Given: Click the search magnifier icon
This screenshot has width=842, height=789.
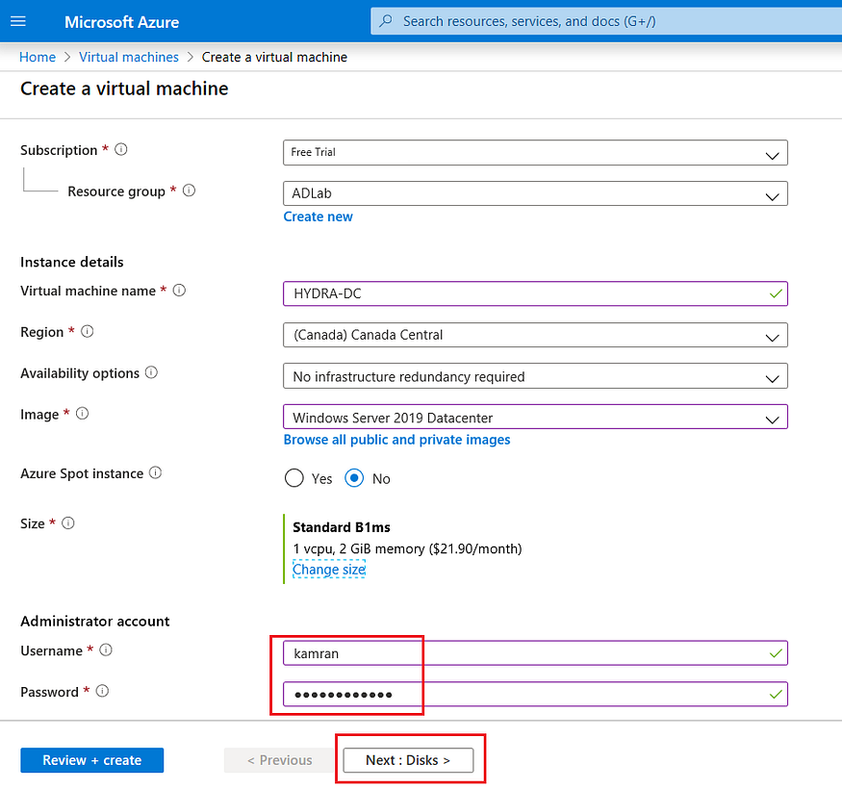Looking at the screenshot, I should [x=386, y=20].
